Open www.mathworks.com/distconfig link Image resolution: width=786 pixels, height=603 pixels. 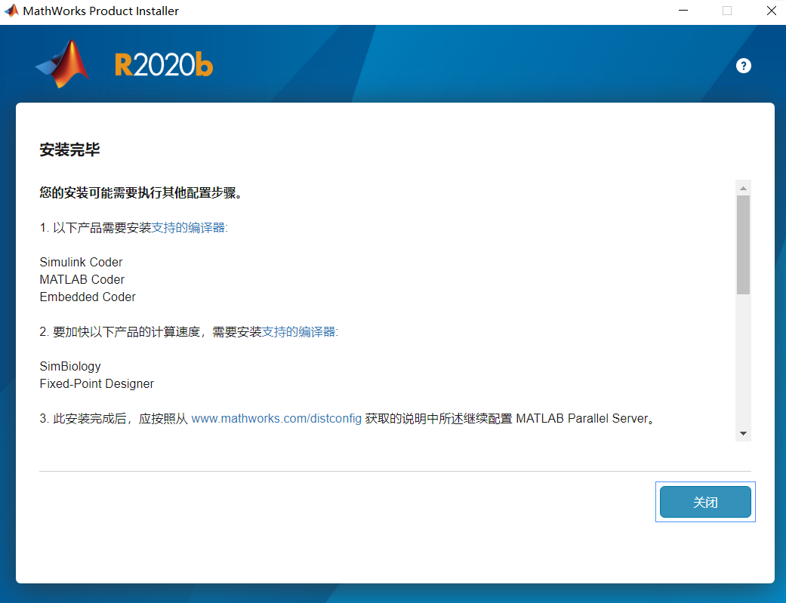pos(276,419)
